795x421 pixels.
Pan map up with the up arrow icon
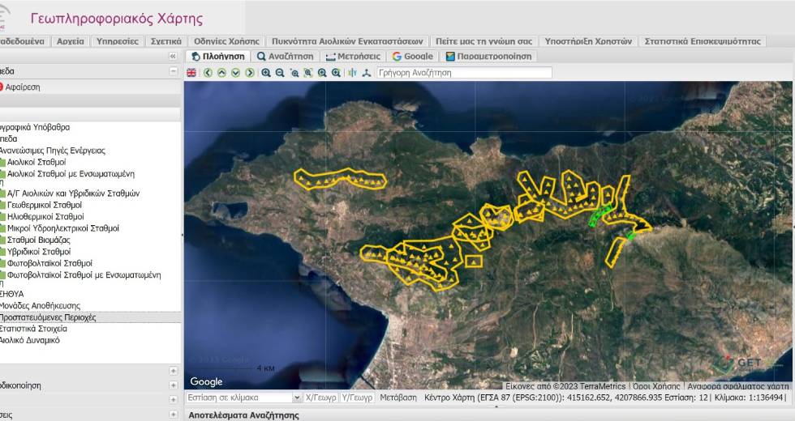click(221, 73)
